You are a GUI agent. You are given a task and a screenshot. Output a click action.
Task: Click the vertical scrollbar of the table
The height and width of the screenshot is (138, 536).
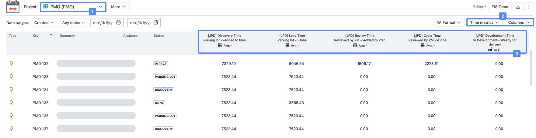tap(531, 67)
